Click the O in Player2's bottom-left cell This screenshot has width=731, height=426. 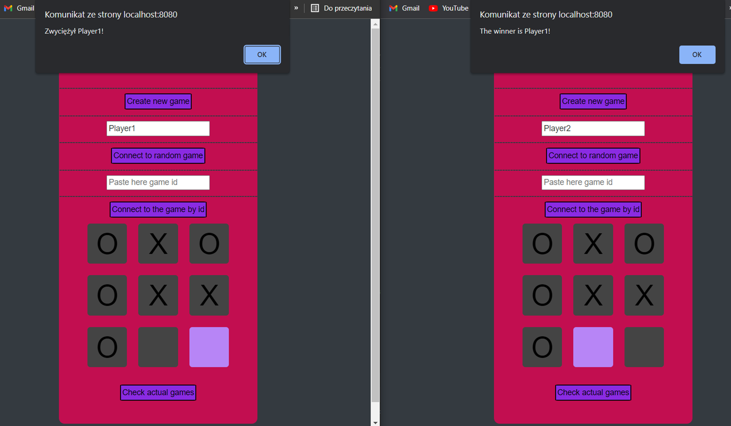tap(542, 347)
